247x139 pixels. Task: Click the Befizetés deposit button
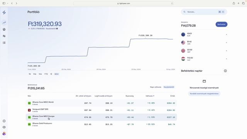pyautogui.click(x=221, y=24)
